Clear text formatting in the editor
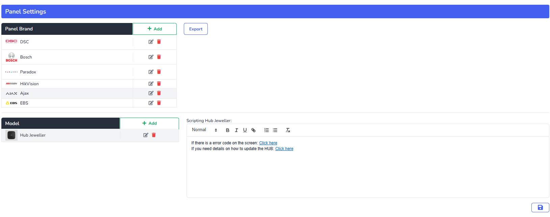Viewport: 550px width, 217px height. click(288, 130)
